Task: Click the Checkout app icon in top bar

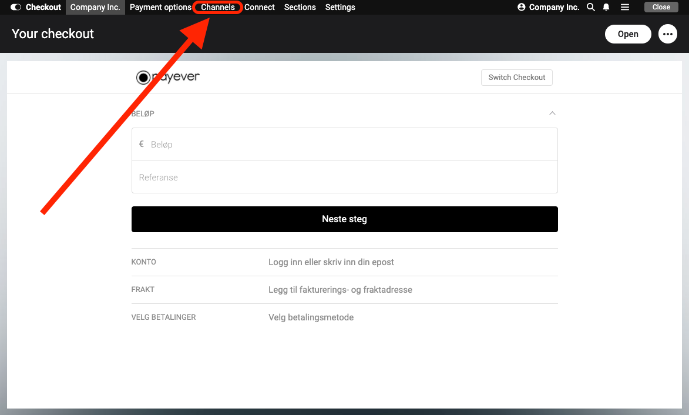Action: (x=16, y=7)
